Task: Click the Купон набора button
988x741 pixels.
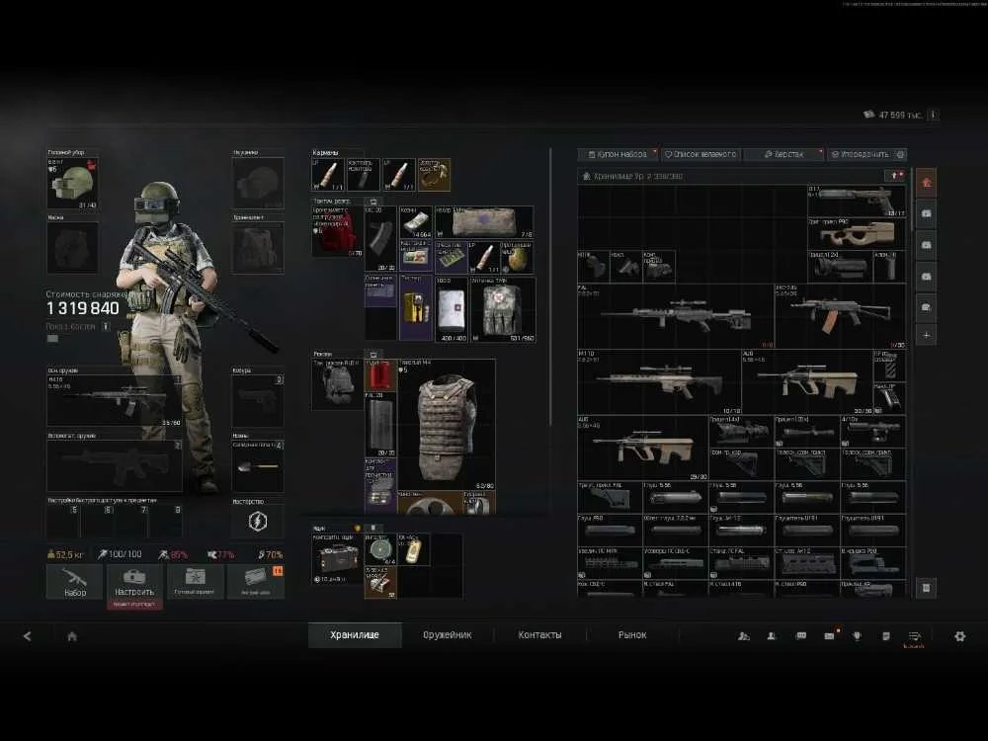Action: pos(617,154)
